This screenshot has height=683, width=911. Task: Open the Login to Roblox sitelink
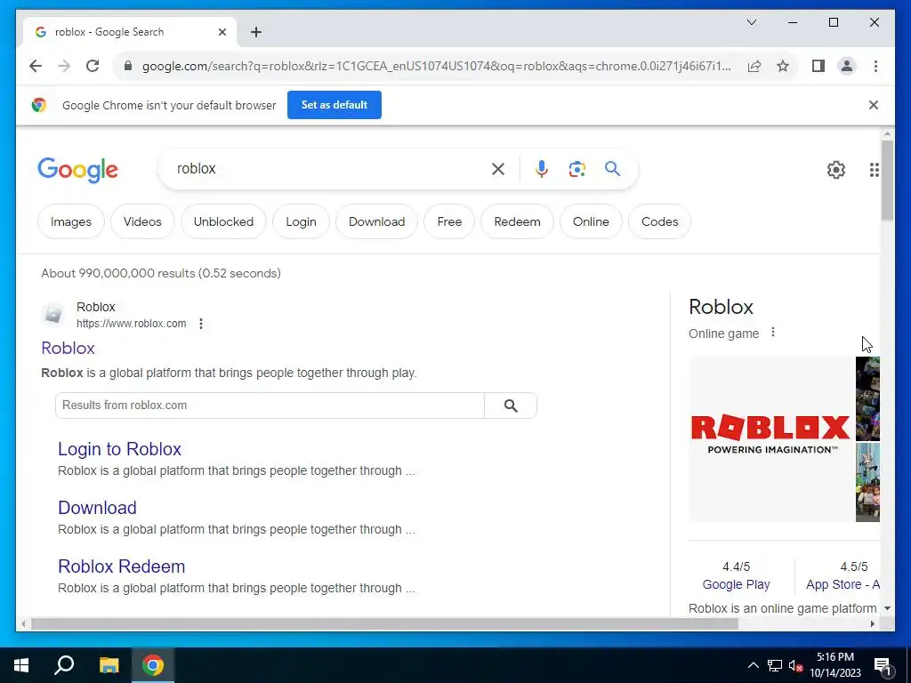[x=120, y=449]
